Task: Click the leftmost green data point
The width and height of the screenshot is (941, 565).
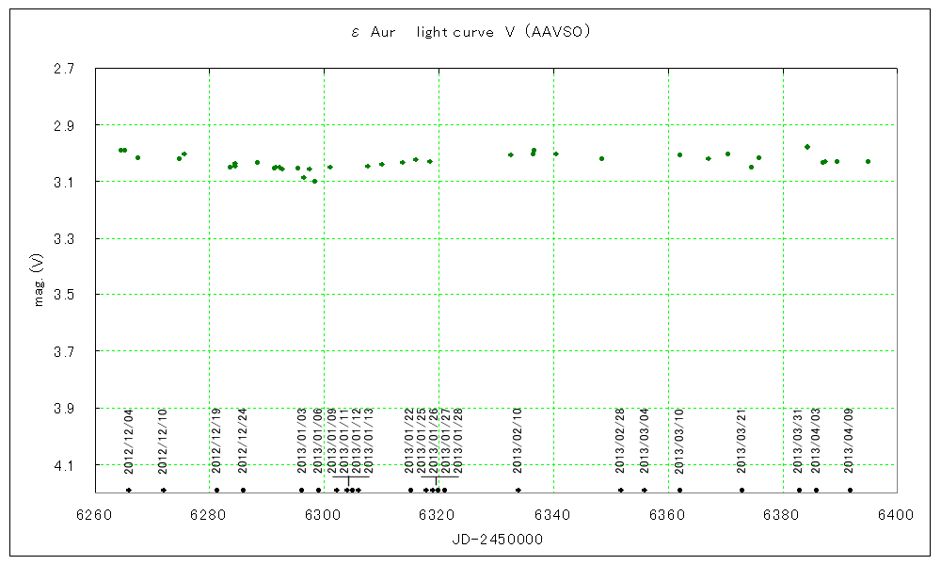Action: tap(120, 150)
